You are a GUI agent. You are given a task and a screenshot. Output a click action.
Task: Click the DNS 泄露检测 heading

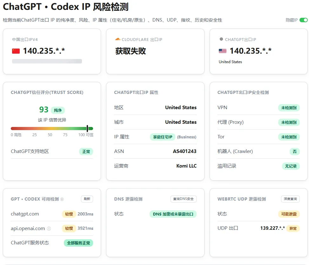click(x=128, y=199)
